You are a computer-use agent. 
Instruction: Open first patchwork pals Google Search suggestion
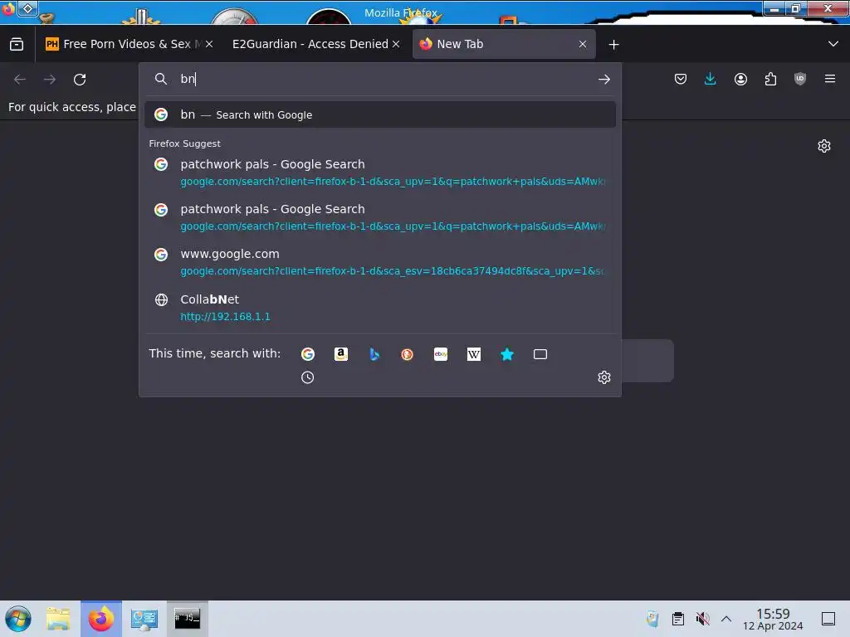[380, 173]
